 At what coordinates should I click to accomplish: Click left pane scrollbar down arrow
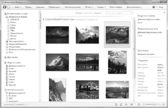40,100
